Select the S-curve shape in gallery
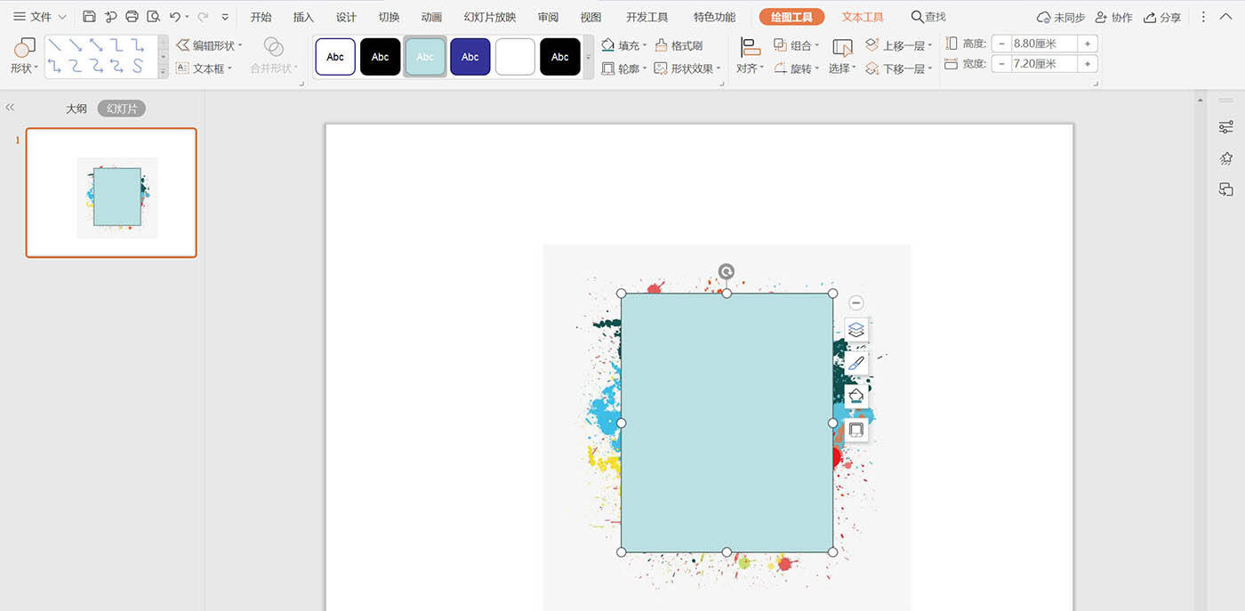This screenshot has width=1245, height=611. click(137, 66)
